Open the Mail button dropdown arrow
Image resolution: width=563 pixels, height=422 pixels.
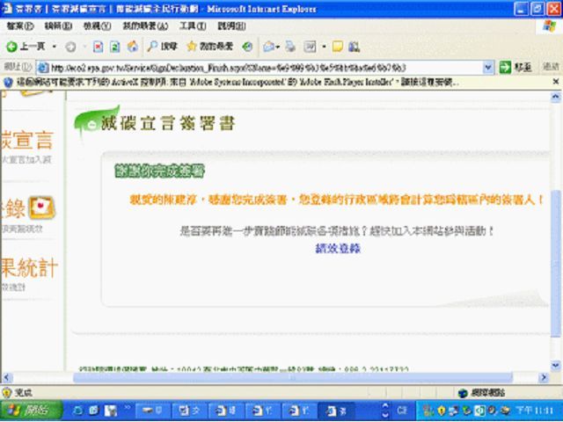[280, 46]
